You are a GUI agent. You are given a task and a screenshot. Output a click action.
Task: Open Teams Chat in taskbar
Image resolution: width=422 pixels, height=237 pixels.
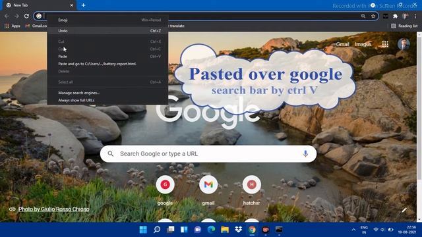(x=198, y=230)
